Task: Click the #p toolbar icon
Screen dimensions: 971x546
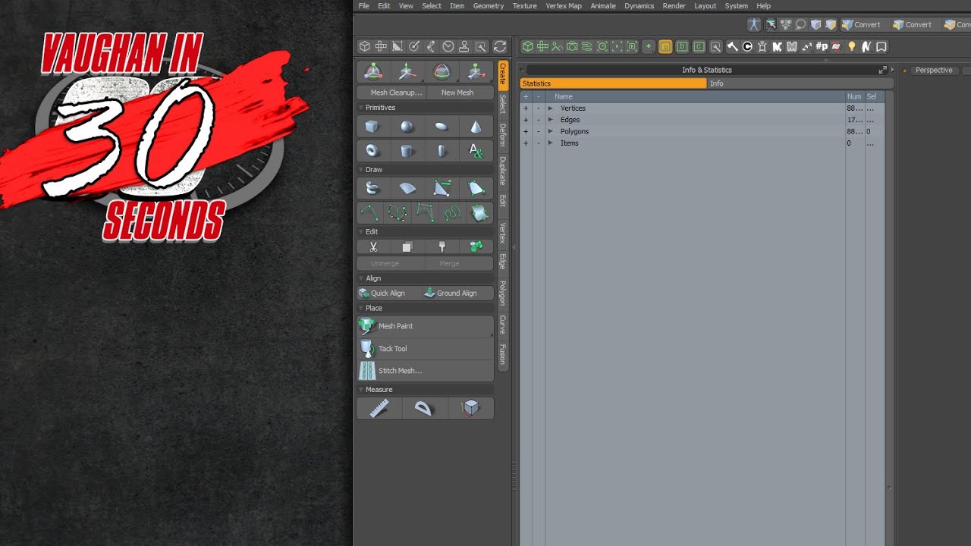Action: [x=822, y=47]
